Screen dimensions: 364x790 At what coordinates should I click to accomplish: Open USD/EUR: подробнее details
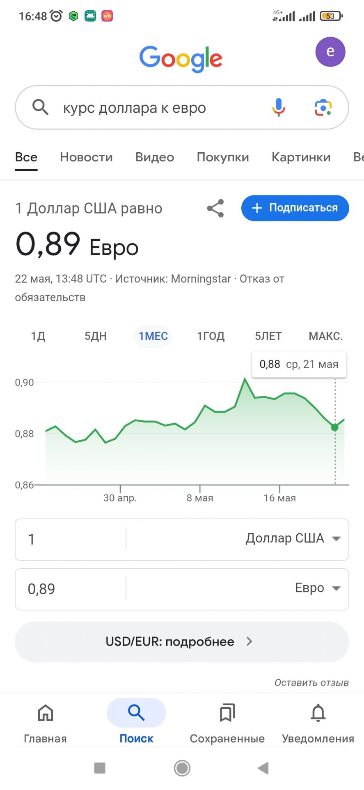[182, 641]
